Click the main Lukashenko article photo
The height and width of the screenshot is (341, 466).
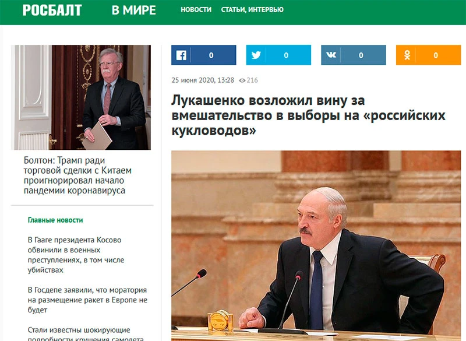[308, 245]
